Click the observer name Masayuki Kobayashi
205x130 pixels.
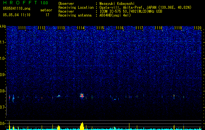point(117,4)
